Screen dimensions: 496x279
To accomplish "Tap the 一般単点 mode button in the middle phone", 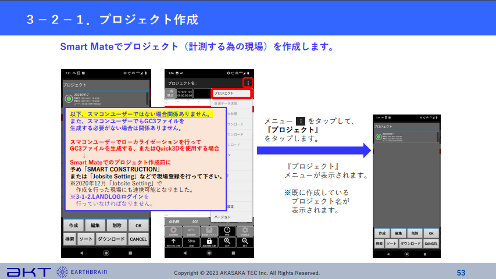I will [170, 94].
